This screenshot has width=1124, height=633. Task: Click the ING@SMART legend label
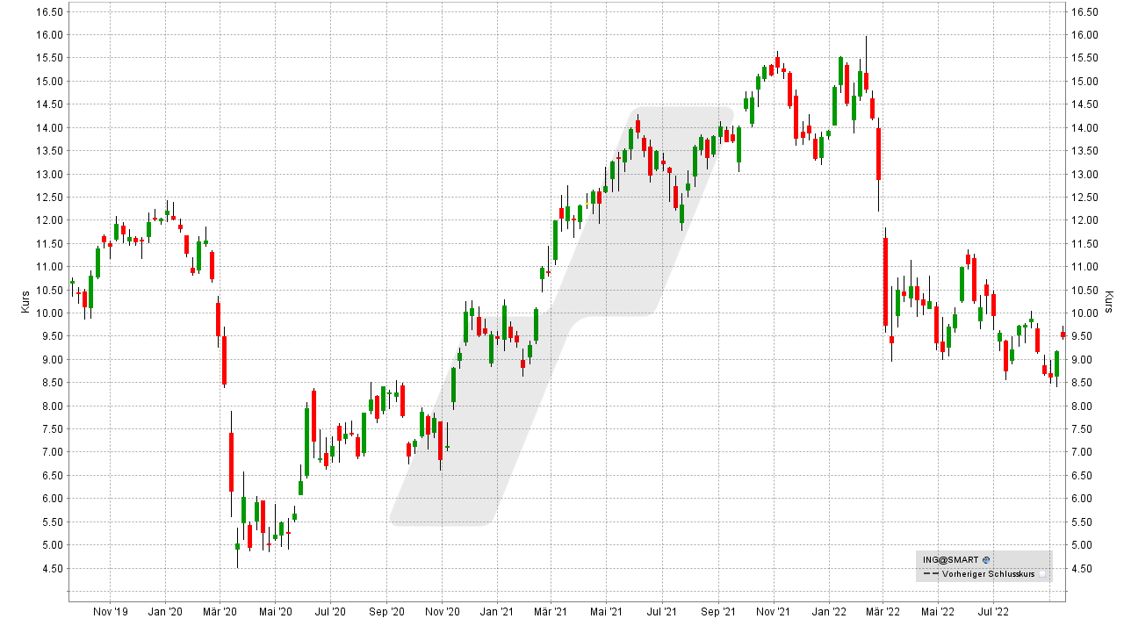click(x=950, y=559)
